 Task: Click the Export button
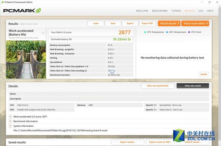[x=130, y=23]
